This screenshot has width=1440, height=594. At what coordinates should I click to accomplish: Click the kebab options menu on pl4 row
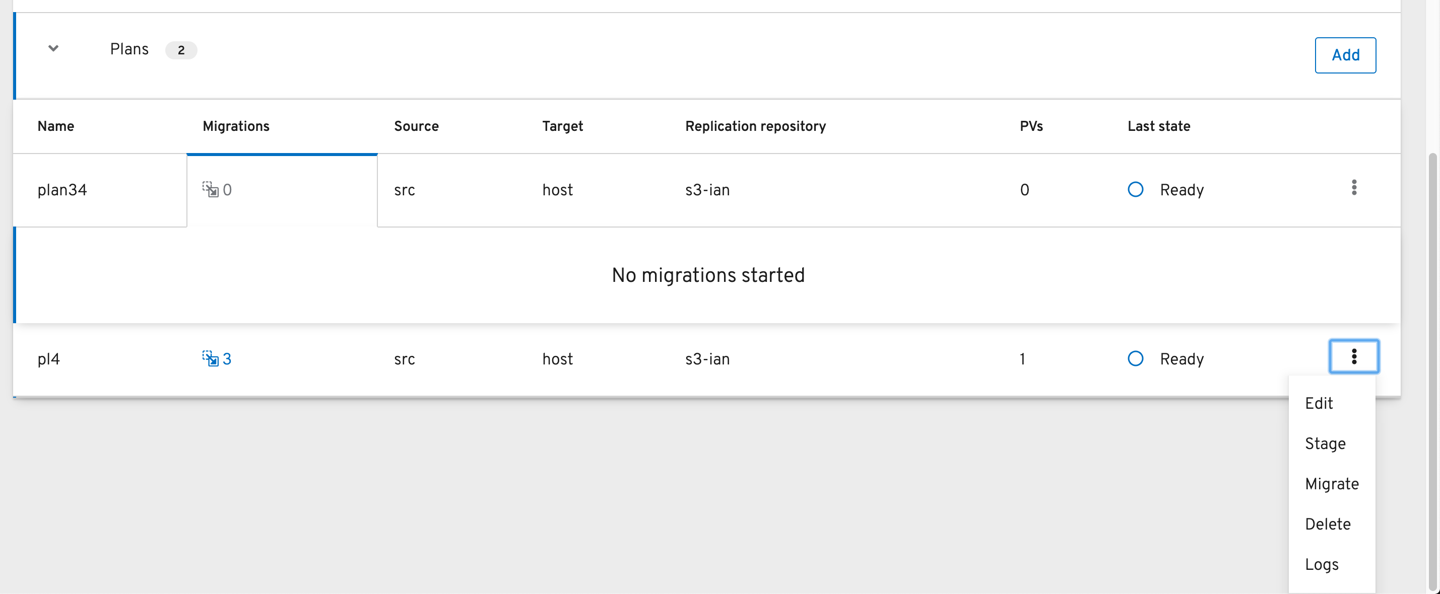1354,356
